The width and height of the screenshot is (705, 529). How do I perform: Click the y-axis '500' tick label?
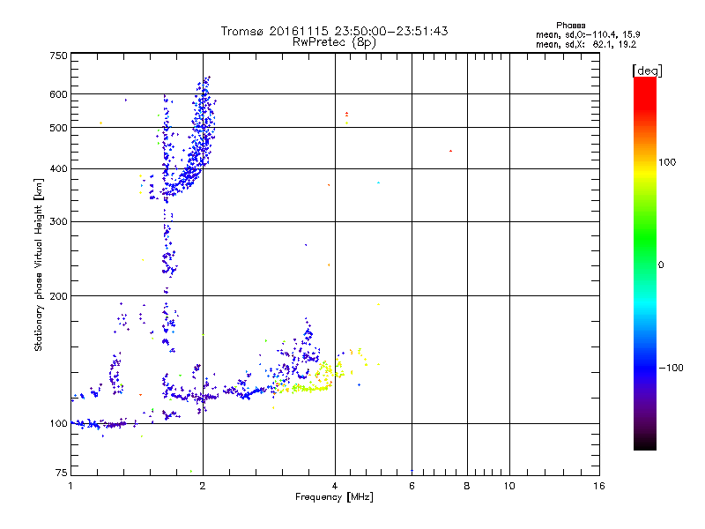[x=58, y=128]
